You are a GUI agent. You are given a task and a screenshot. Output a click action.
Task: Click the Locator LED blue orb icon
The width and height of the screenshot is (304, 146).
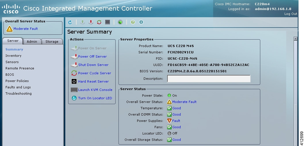[74, 98]
